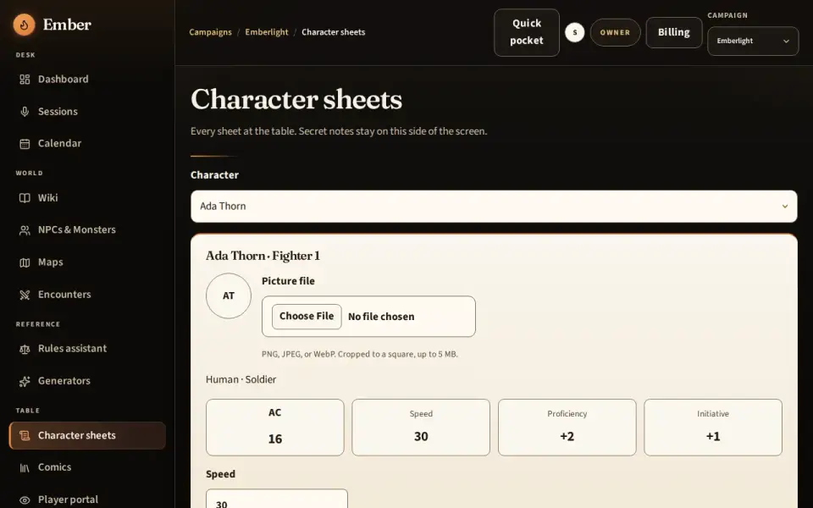Click the Player portal eye icon
The image size is (813, 508).
coord(25,500)
